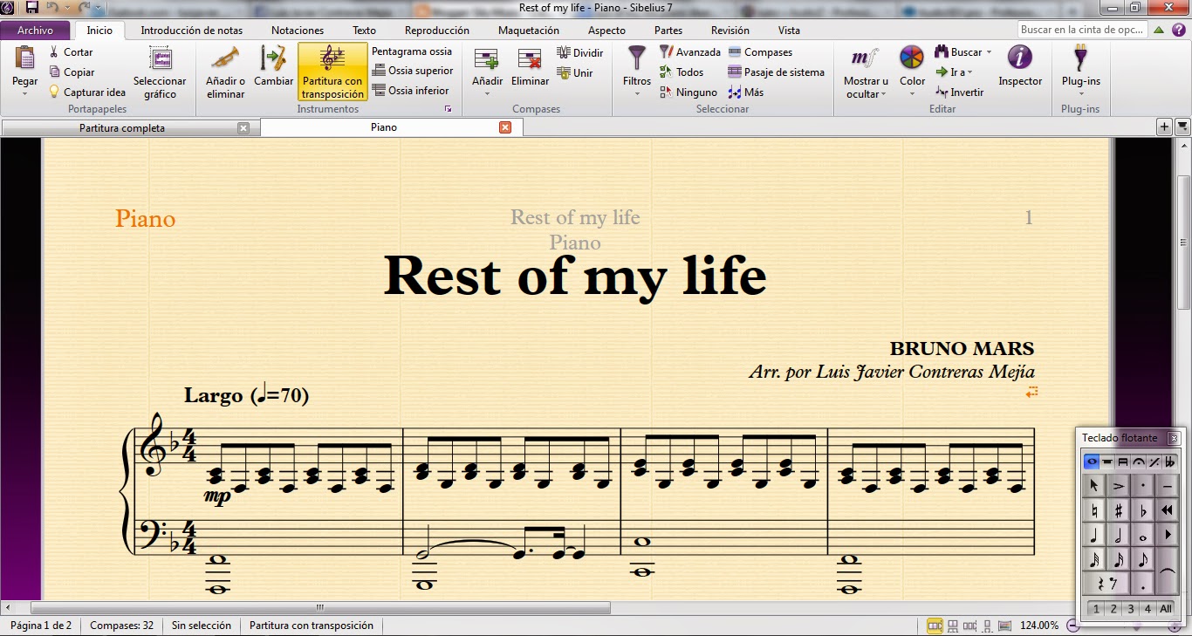1192x636 pixels.
Task: Click Ossia superior button
Action: [413, 71]
